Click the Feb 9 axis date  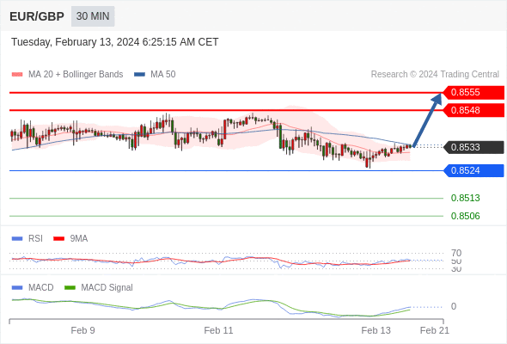82,330
